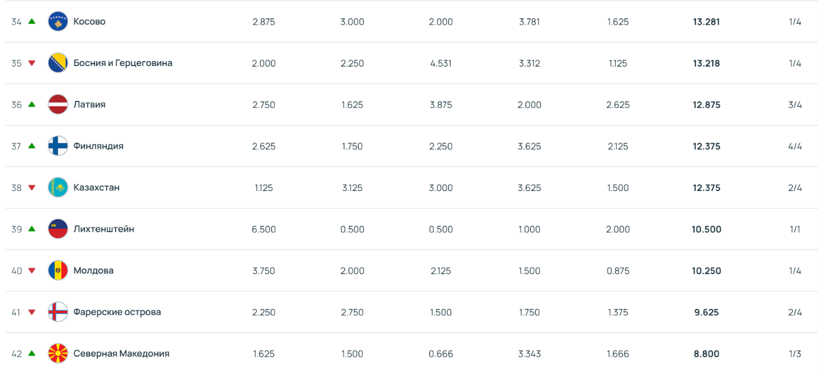Click the North Macedonia flag icon
The width and height of the screenshot is (818, 372).
point(58,354)
